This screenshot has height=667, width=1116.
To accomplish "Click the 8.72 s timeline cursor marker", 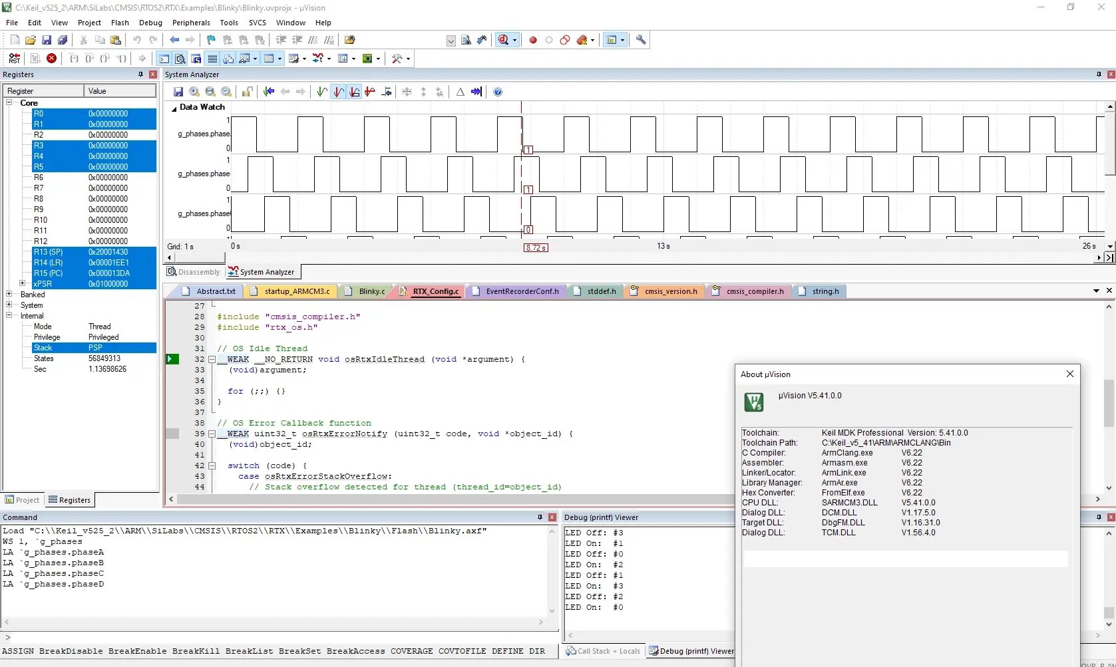I will coord(536,247).
